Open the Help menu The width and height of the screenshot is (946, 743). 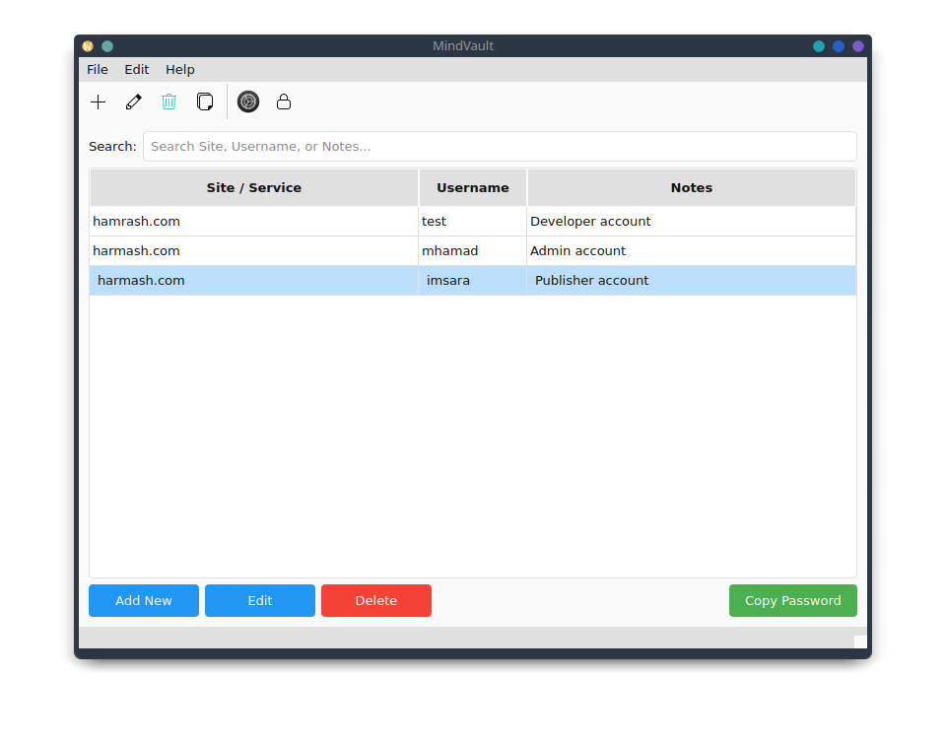pos(180,70)
